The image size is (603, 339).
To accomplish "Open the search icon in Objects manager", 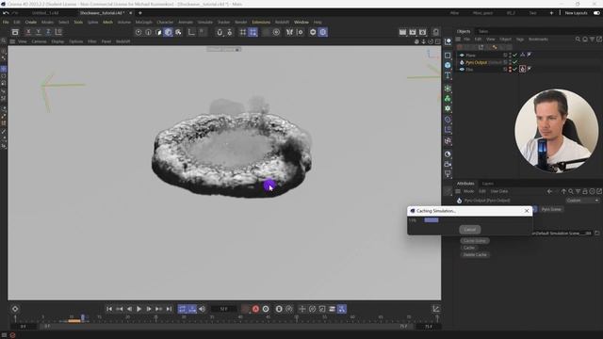I will (578, 40).
